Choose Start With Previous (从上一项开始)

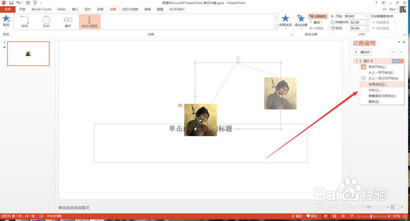382,72
